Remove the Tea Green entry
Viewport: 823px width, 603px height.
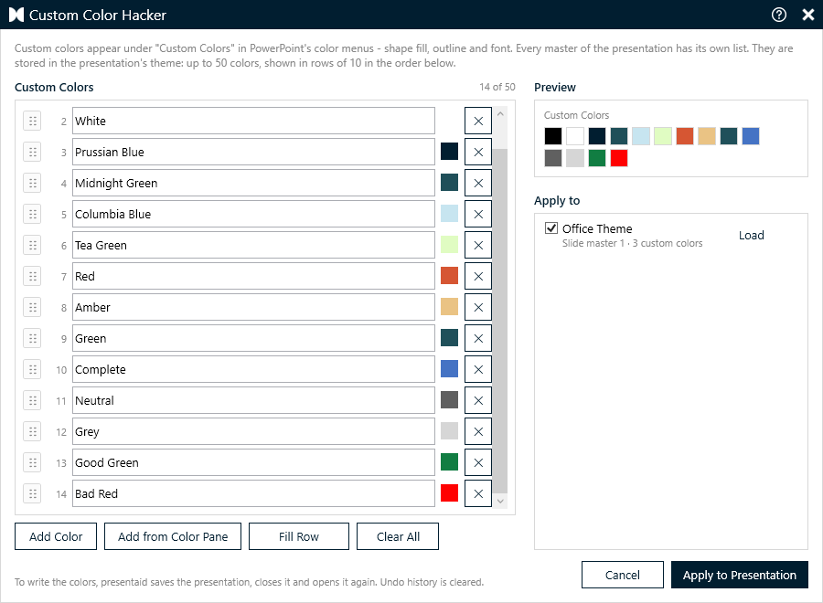point(478,245)
